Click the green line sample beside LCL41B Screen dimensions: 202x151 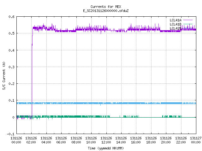pos(188,24)
